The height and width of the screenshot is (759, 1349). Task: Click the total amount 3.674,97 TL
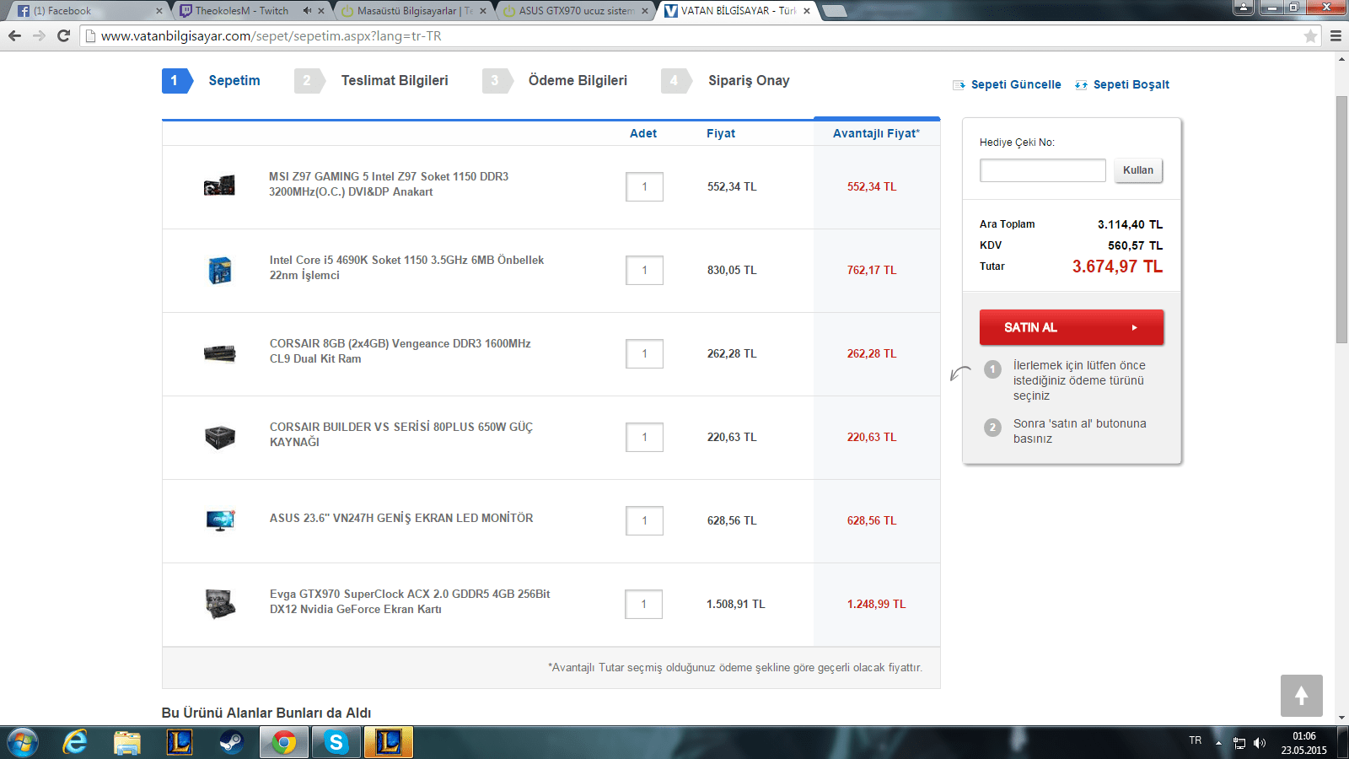click(1117, 266)
